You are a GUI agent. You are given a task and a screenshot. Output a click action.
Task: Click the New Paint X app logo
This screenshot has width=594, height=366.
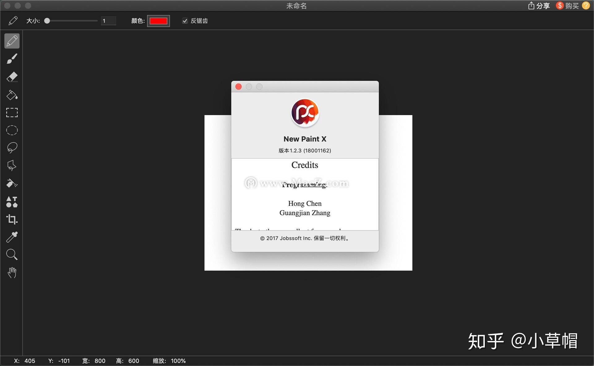tap(305, 113)
